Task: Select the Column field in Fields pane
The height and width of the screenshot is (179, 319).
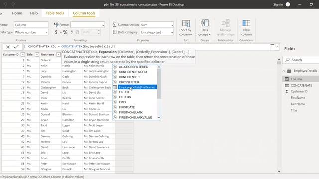Action: pos(296,79)
